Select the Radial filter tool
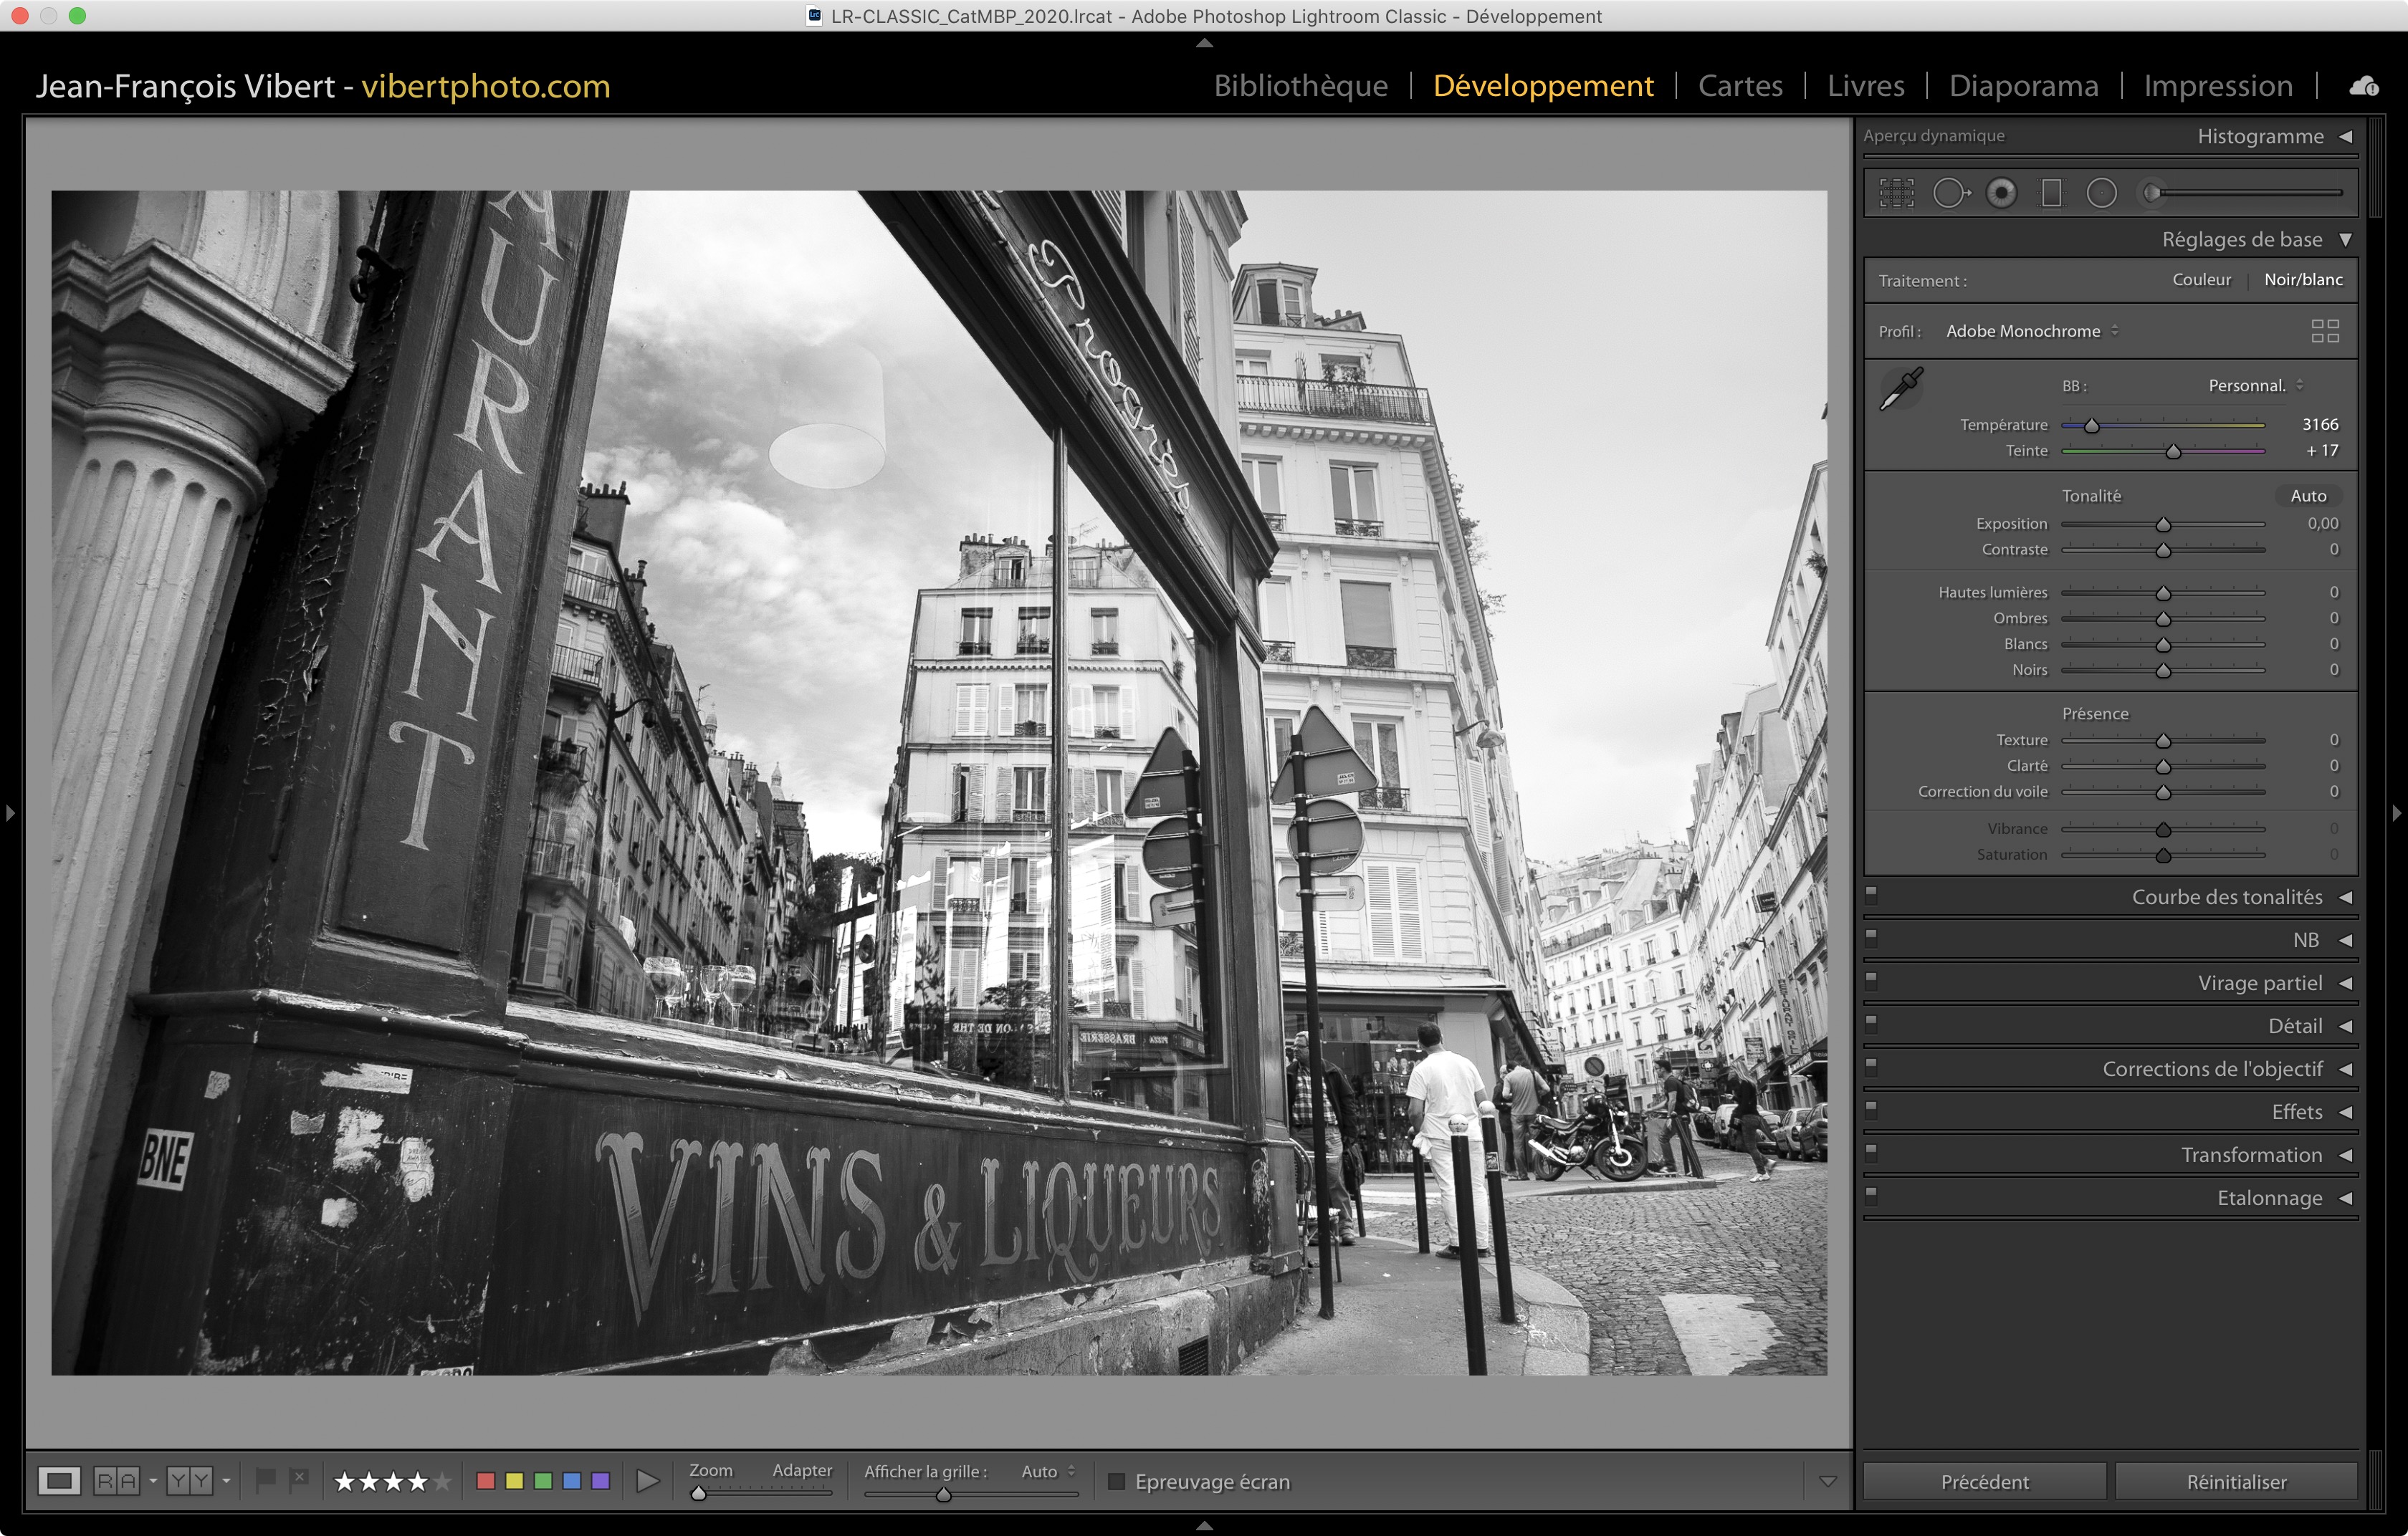Viewport: 2408px width, 1536px height. (x=2101, y=193)
